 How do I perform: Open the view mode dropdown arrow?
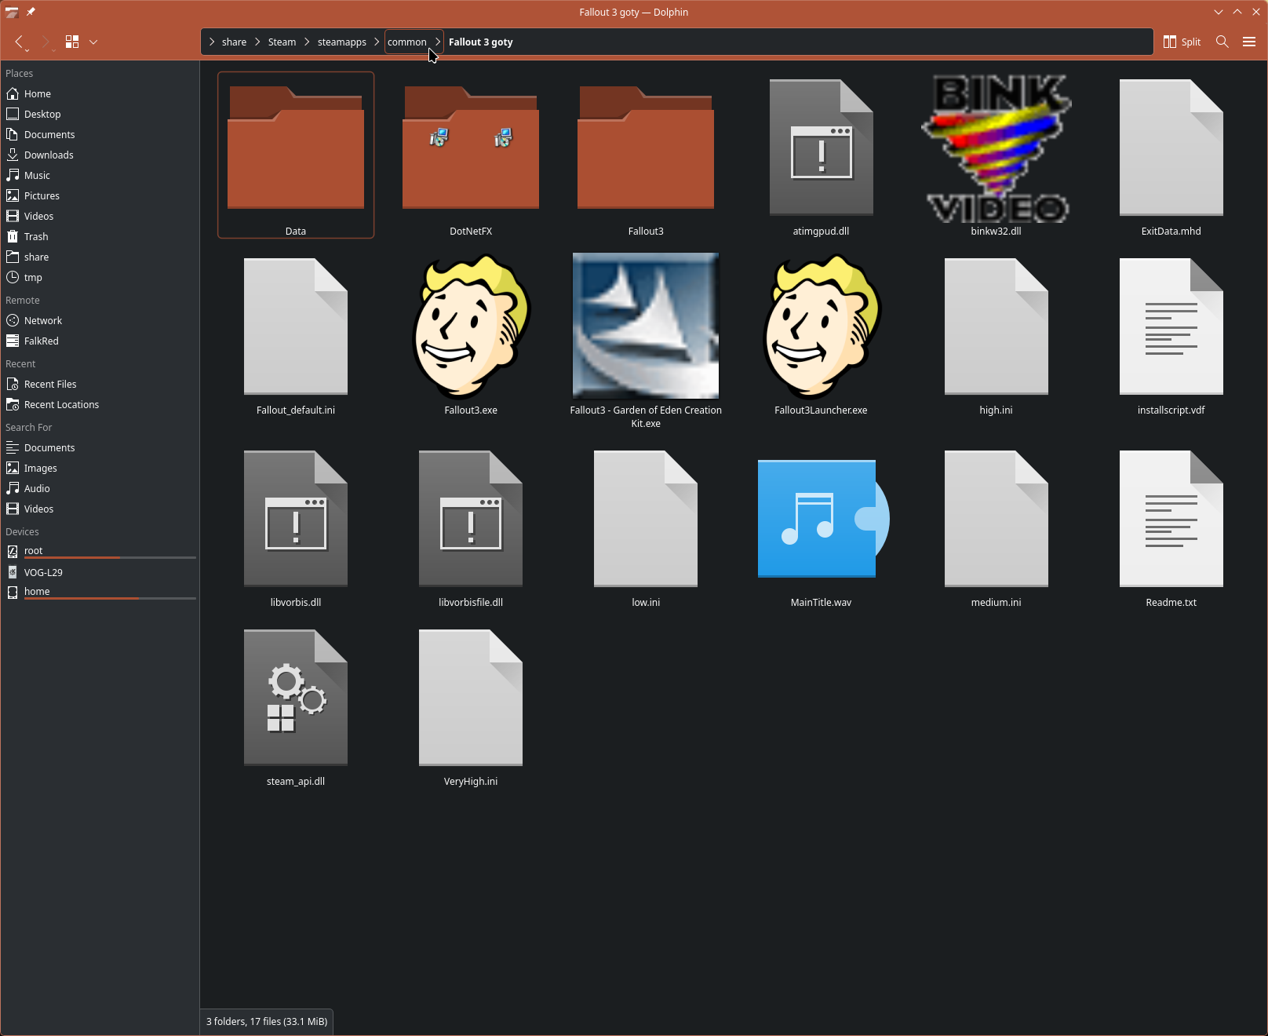tap(93, 42)
